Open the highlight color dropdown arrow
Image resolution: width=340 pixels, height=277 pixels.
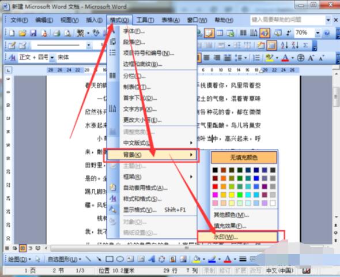(x=277, y=58)
